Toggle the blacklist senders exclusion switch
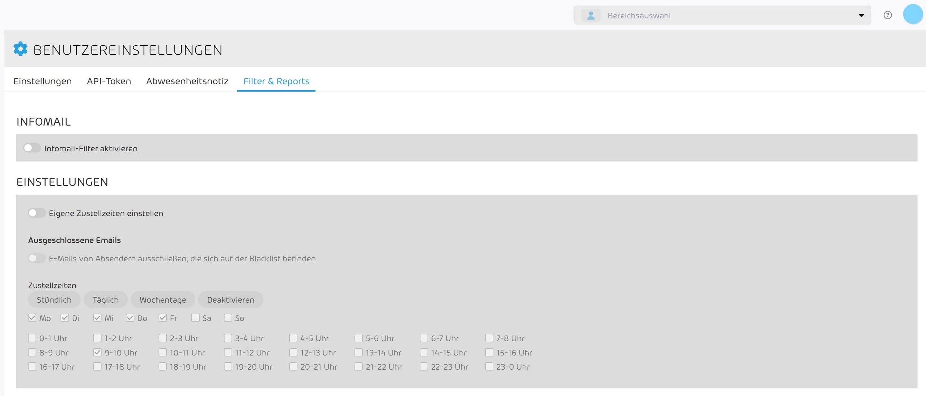The width and height of the screenshot is (926, 396). pyautogui.click(x=37, y=258)
